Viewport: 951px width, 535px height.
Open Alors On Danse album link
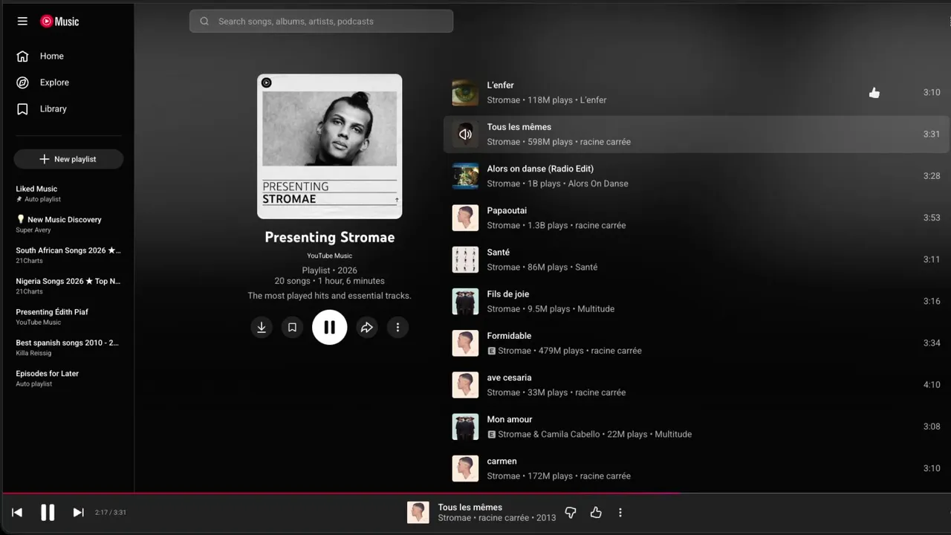click(598, 184)
